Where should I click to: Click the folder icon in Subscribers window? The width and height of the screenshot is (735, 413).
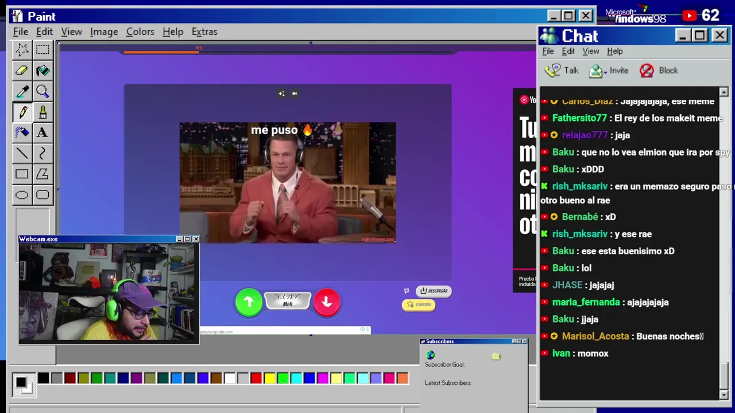pyautogui.click(x=496, y=356)
